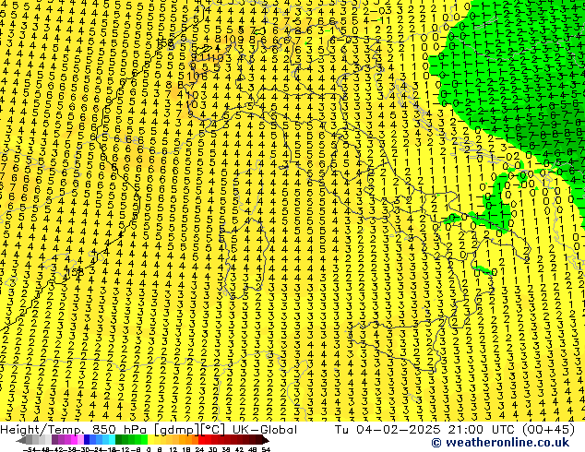Pick the dark maroon swatch at the legend's hot end

tap(258, 439)
